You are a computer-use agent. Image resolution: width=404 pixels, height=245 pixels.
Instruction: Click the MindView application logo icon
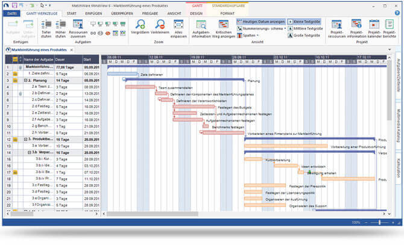click(7, 5)
